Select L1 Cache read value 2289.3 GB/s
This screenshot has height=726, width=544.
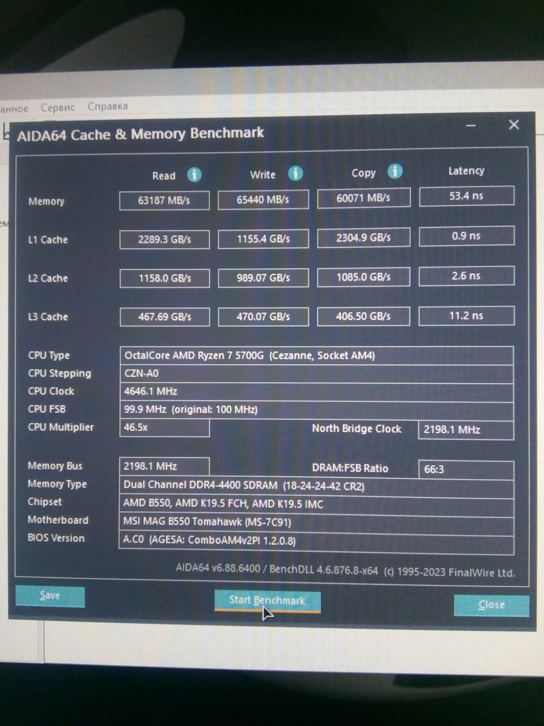[x=165, y=240]
